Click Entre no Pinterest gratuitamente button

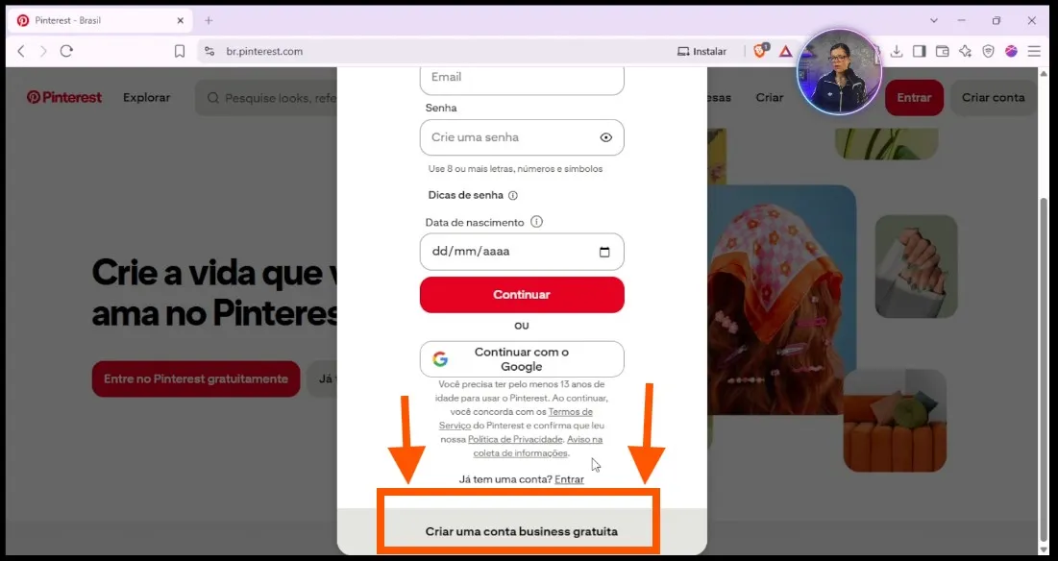click(x=196, y=378)
